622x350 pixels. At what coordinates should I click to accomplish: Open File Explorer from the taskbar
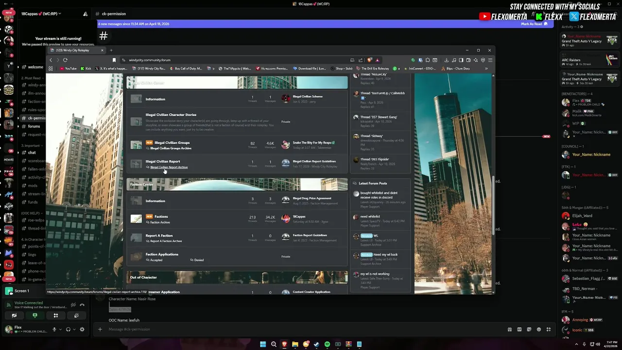click(295, 344)
